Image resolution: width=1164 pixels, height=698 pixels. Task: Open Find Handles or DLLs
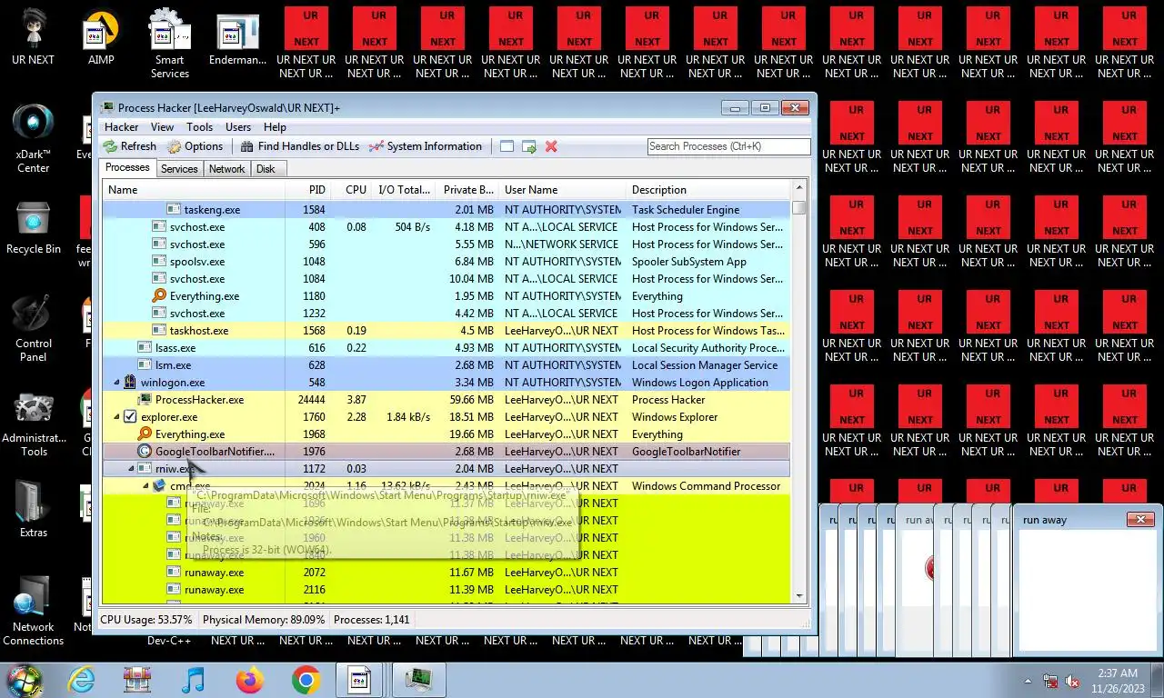click(299, 146)
